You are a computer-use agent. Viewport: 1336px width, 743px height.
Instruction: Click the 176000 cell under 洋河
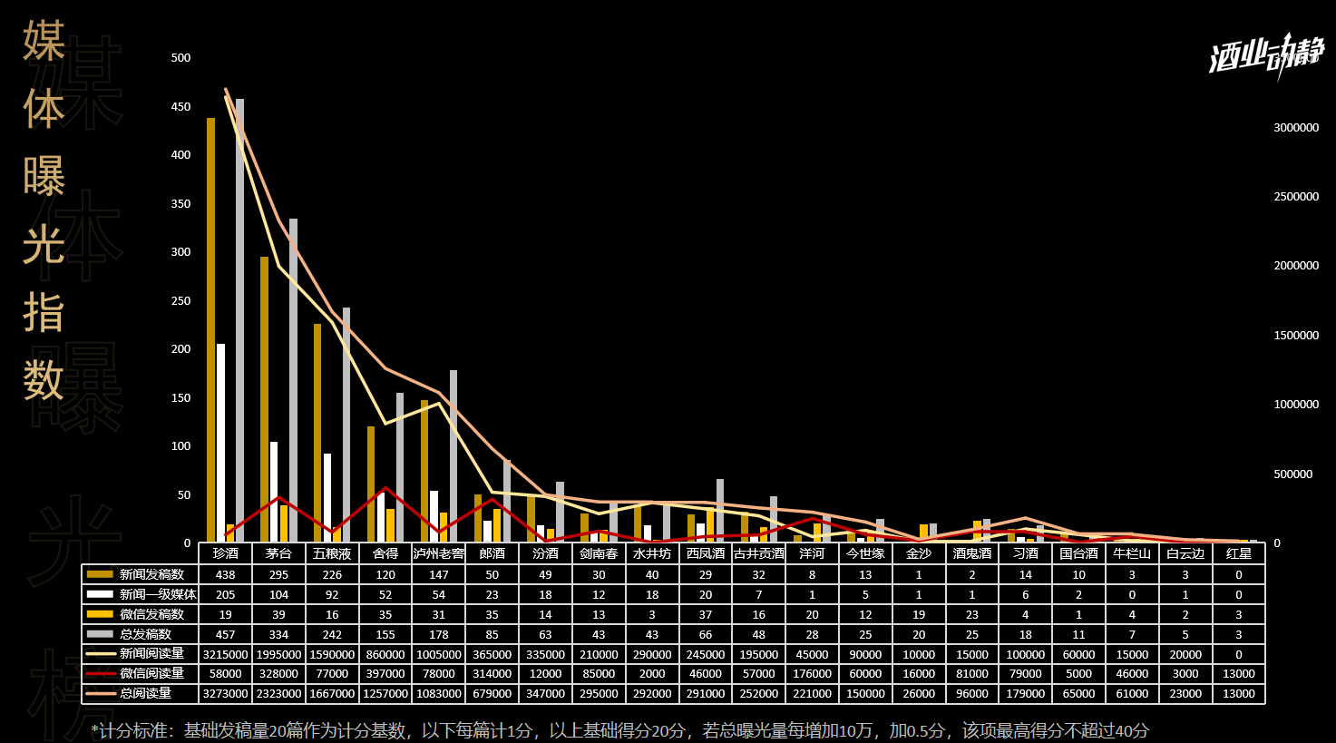point(812,673)
